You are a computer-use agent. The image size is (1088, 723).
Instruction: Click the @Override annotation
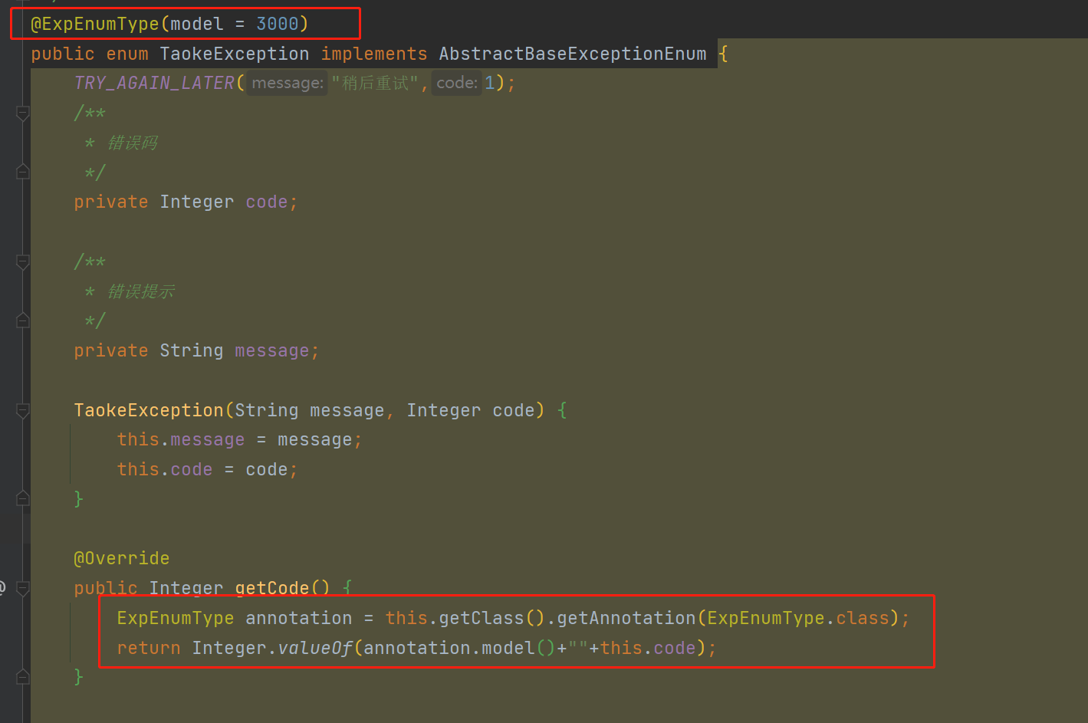pos(122,558)
